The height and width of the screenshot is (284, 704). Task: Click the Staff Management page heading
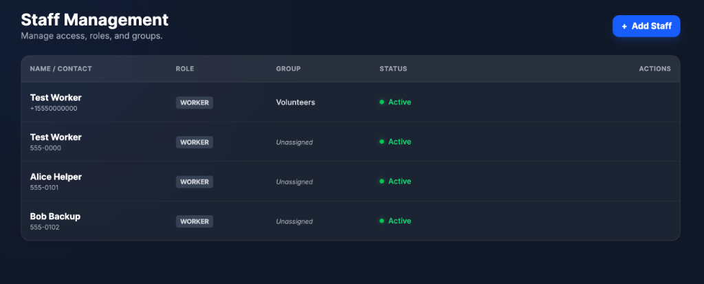coord(95,19)
